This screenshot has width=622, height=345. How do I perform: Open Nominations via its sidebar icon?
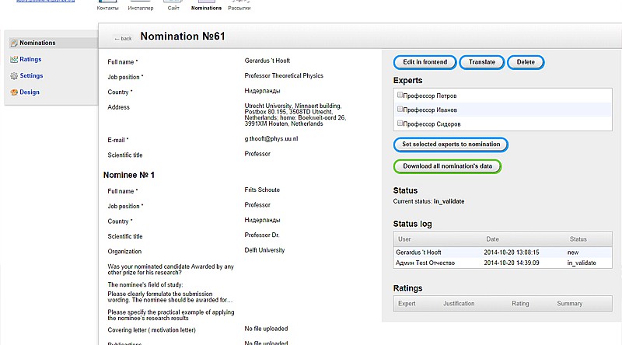14,43
